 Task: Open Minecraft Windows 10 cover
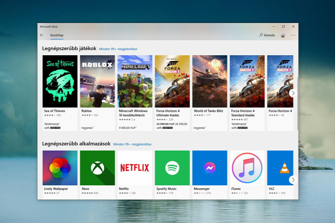[135, 81]
